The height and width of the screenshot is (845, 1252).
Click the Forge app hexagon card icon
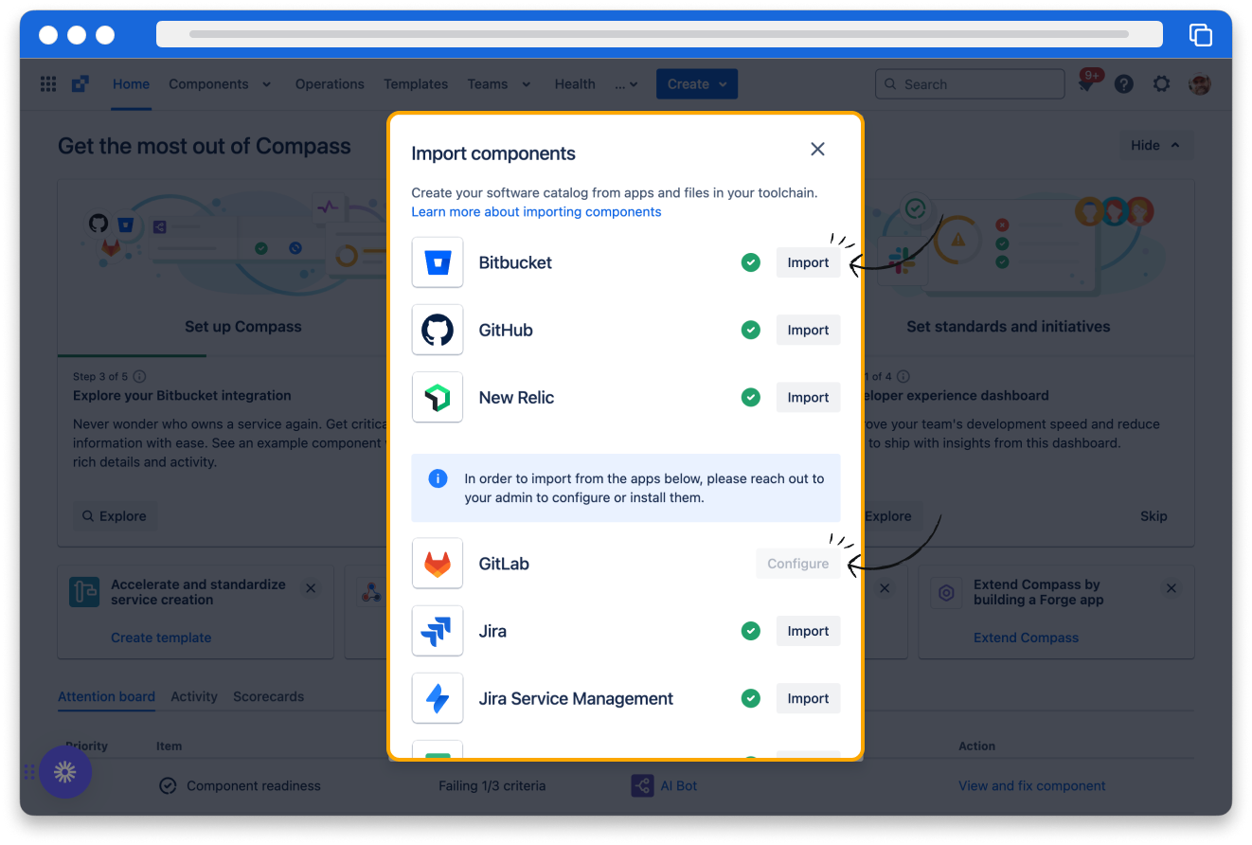click(x=946, y=593)
